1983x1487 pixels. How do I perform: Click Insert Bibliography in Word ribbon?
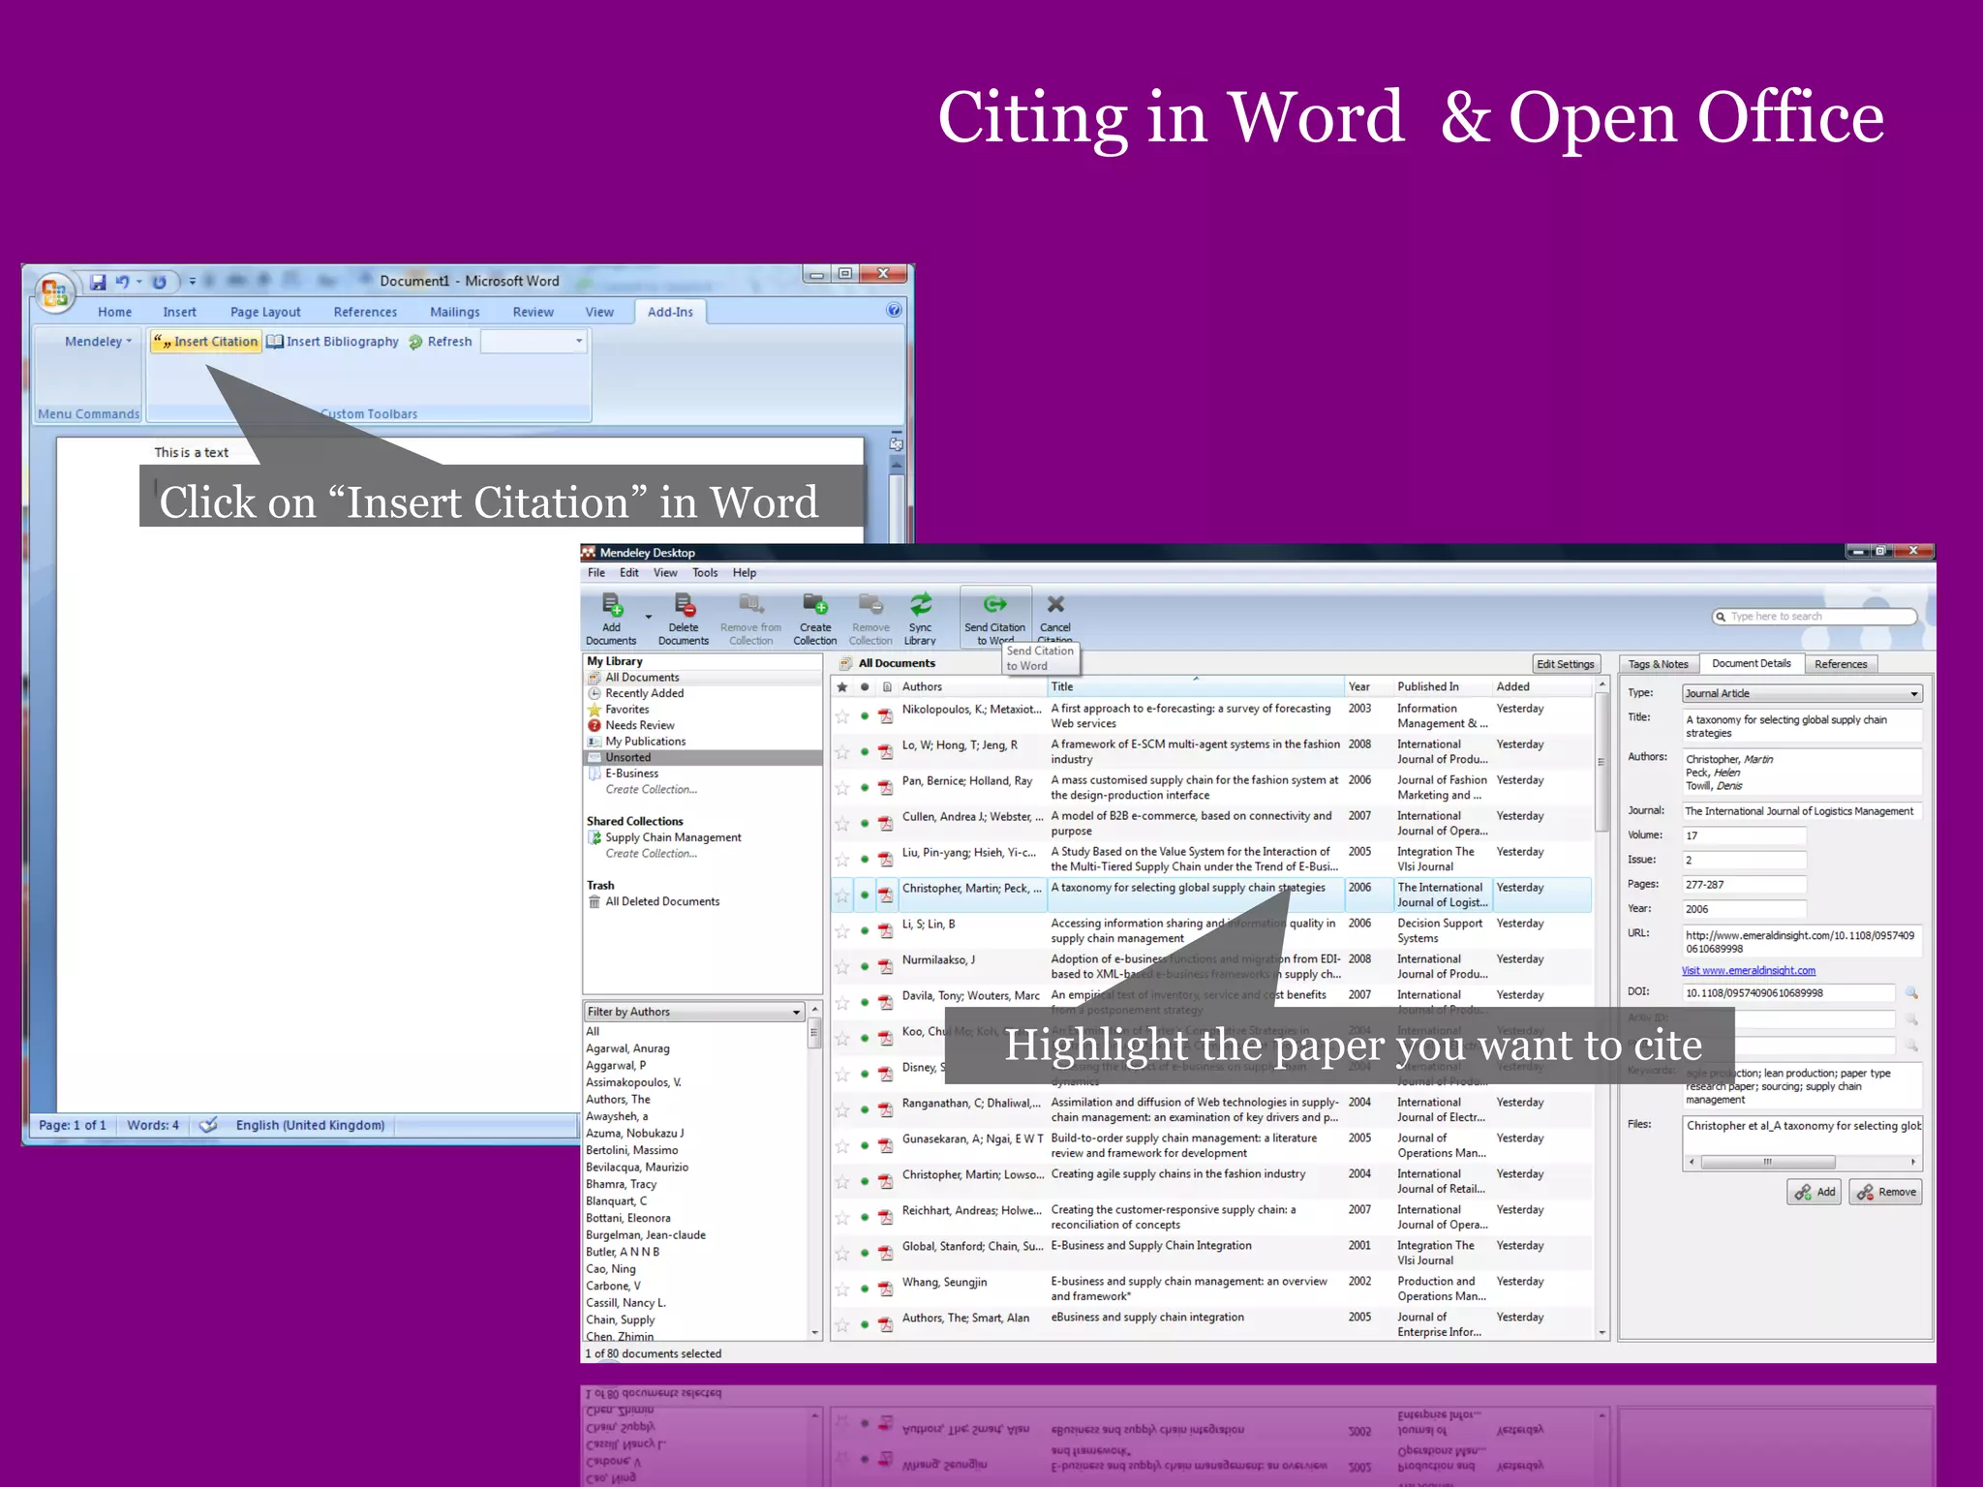tap(332, 342)
